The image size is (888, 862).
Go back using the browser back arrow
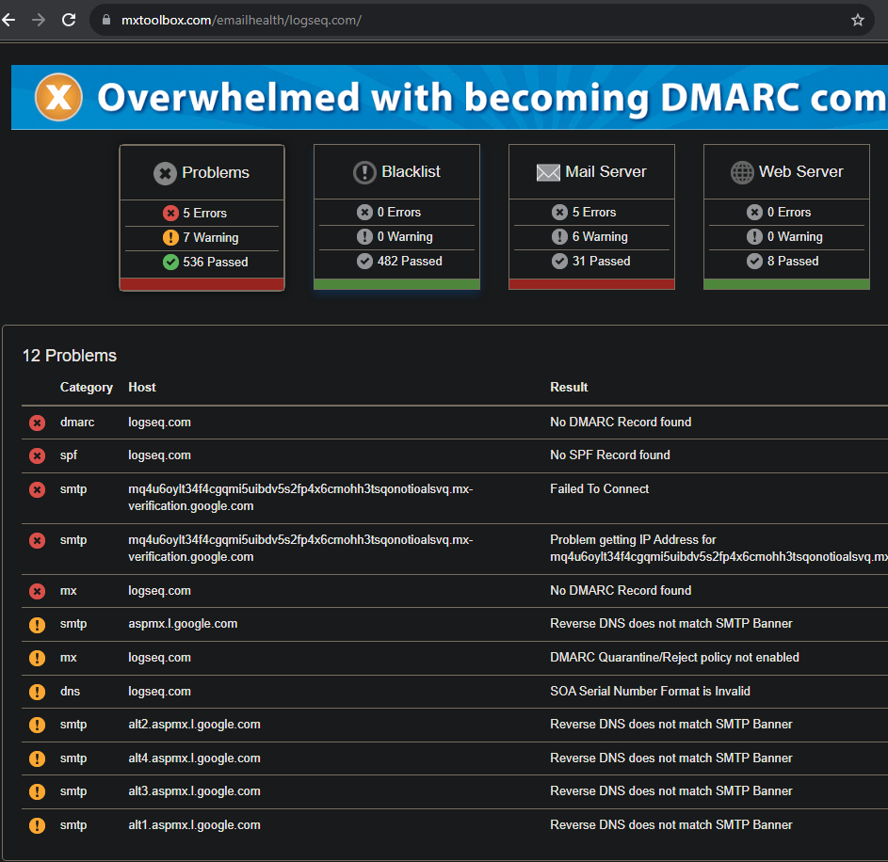click(x=8, y=21)
